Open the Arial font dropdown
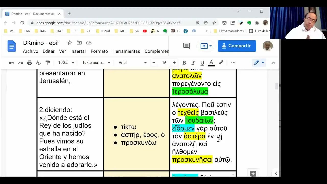Screen dimensions: 327x184 (133, 63)
